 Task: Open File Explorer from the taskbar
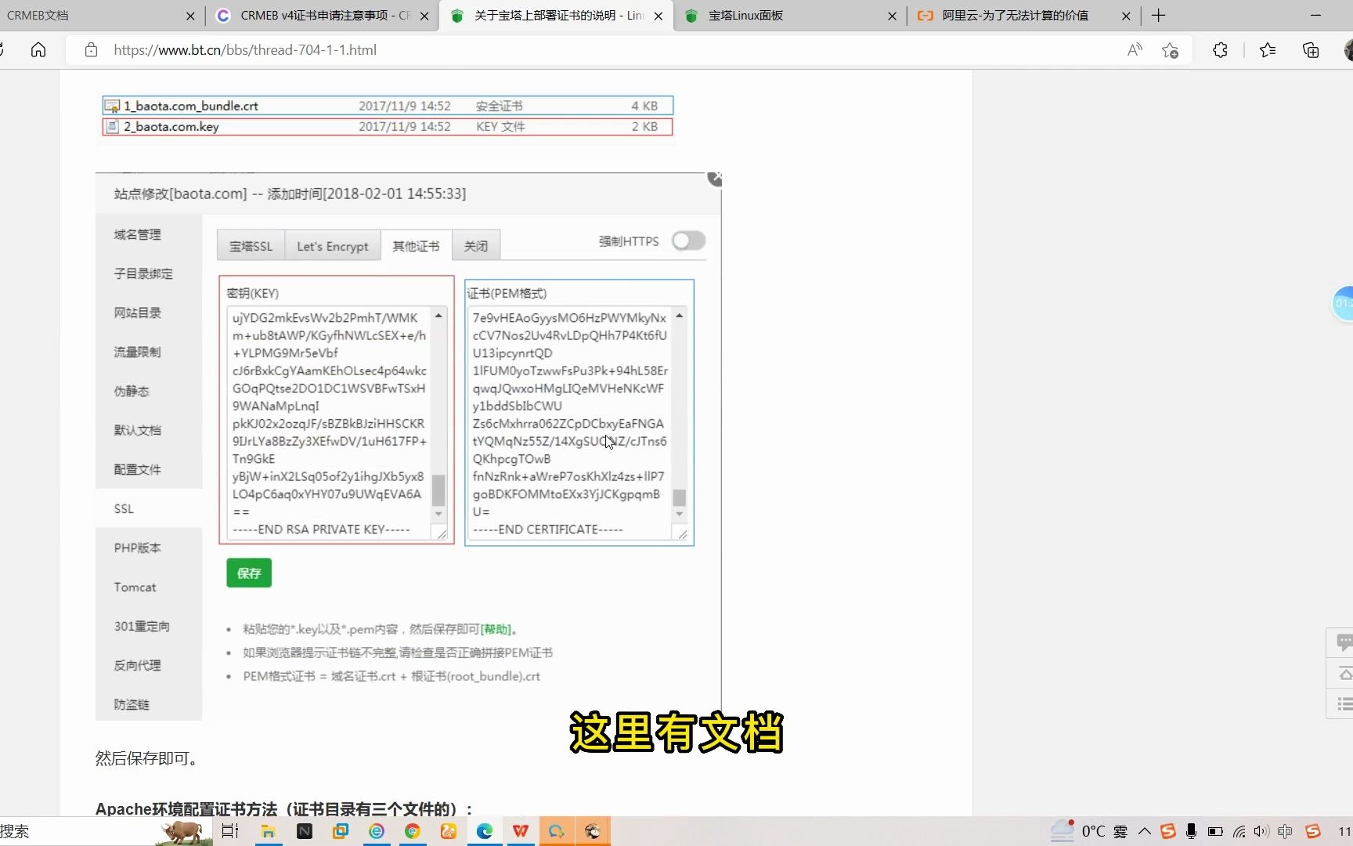pos(268,831)
